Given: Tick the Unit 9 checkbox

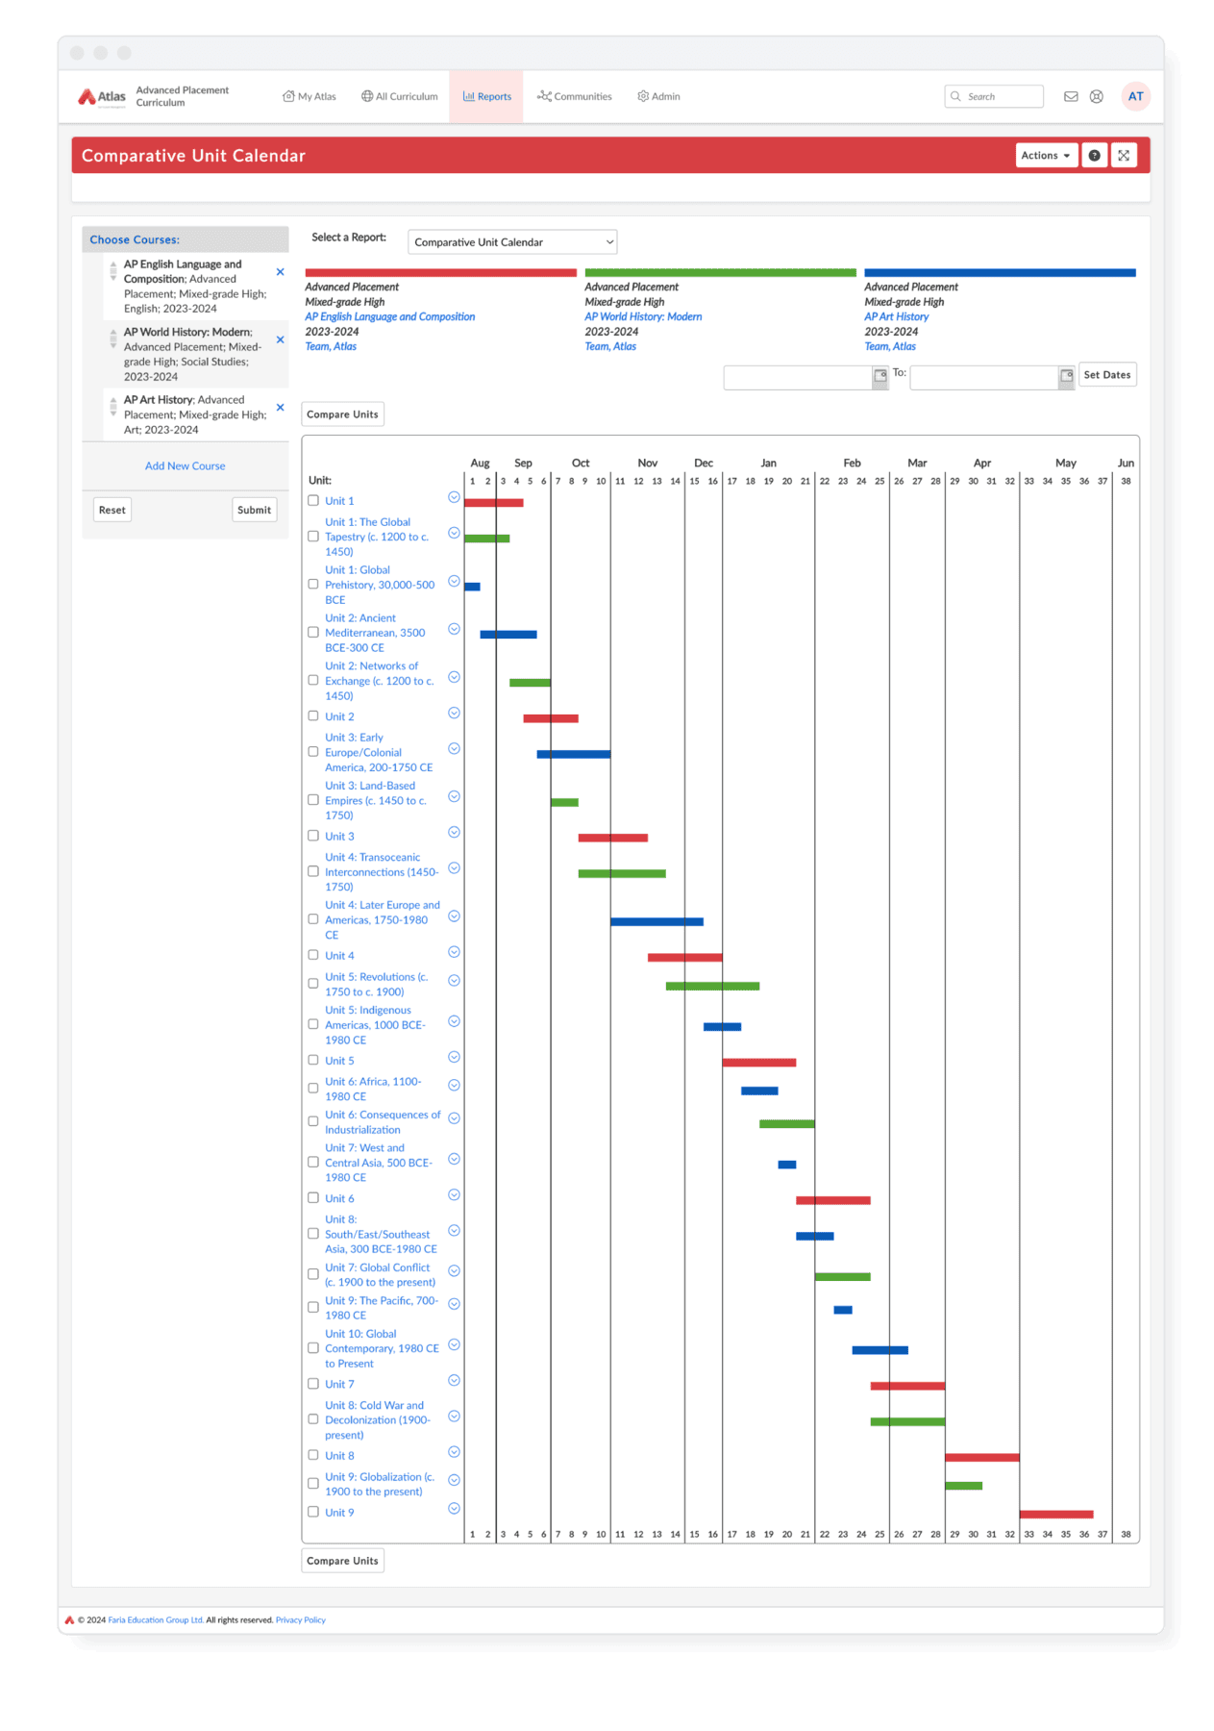Looking at the screenshot, I should coord(313,1512).
